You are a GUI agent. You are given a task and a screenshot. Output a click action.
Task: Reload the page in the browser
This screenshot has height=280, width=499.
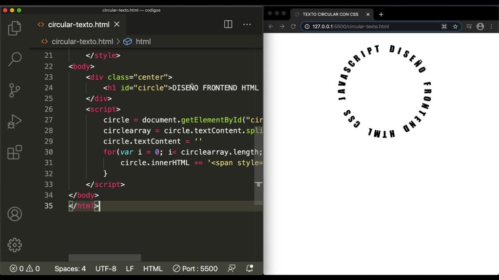[293, 27]
